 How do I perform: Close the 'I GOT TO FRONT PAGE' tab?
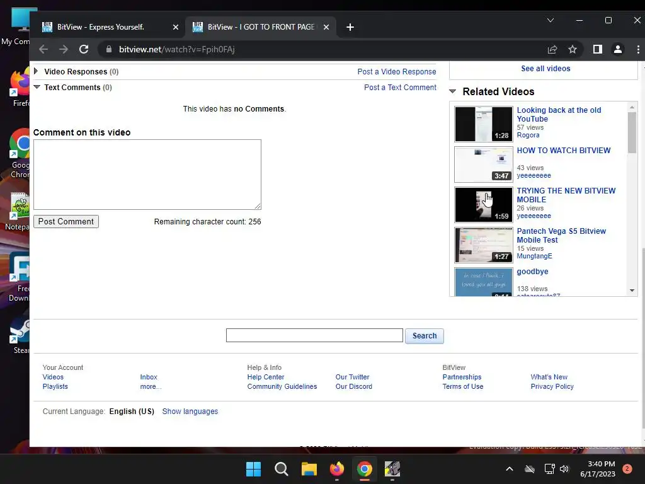click(x=326, y=27)
